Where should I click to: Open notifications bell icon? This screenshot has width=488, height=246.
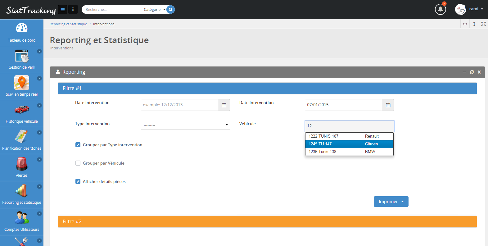[x=440, y=9]
